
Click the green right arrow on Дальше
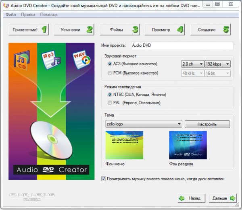click(232, 198)
